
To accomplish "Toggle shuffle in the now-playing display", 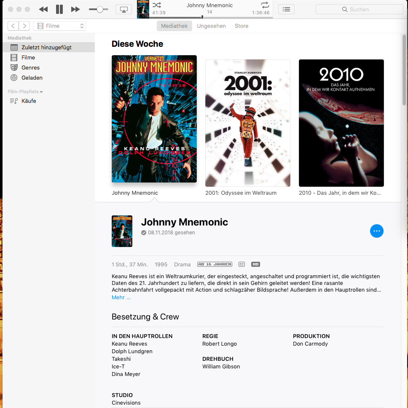I will coord(157,5).
